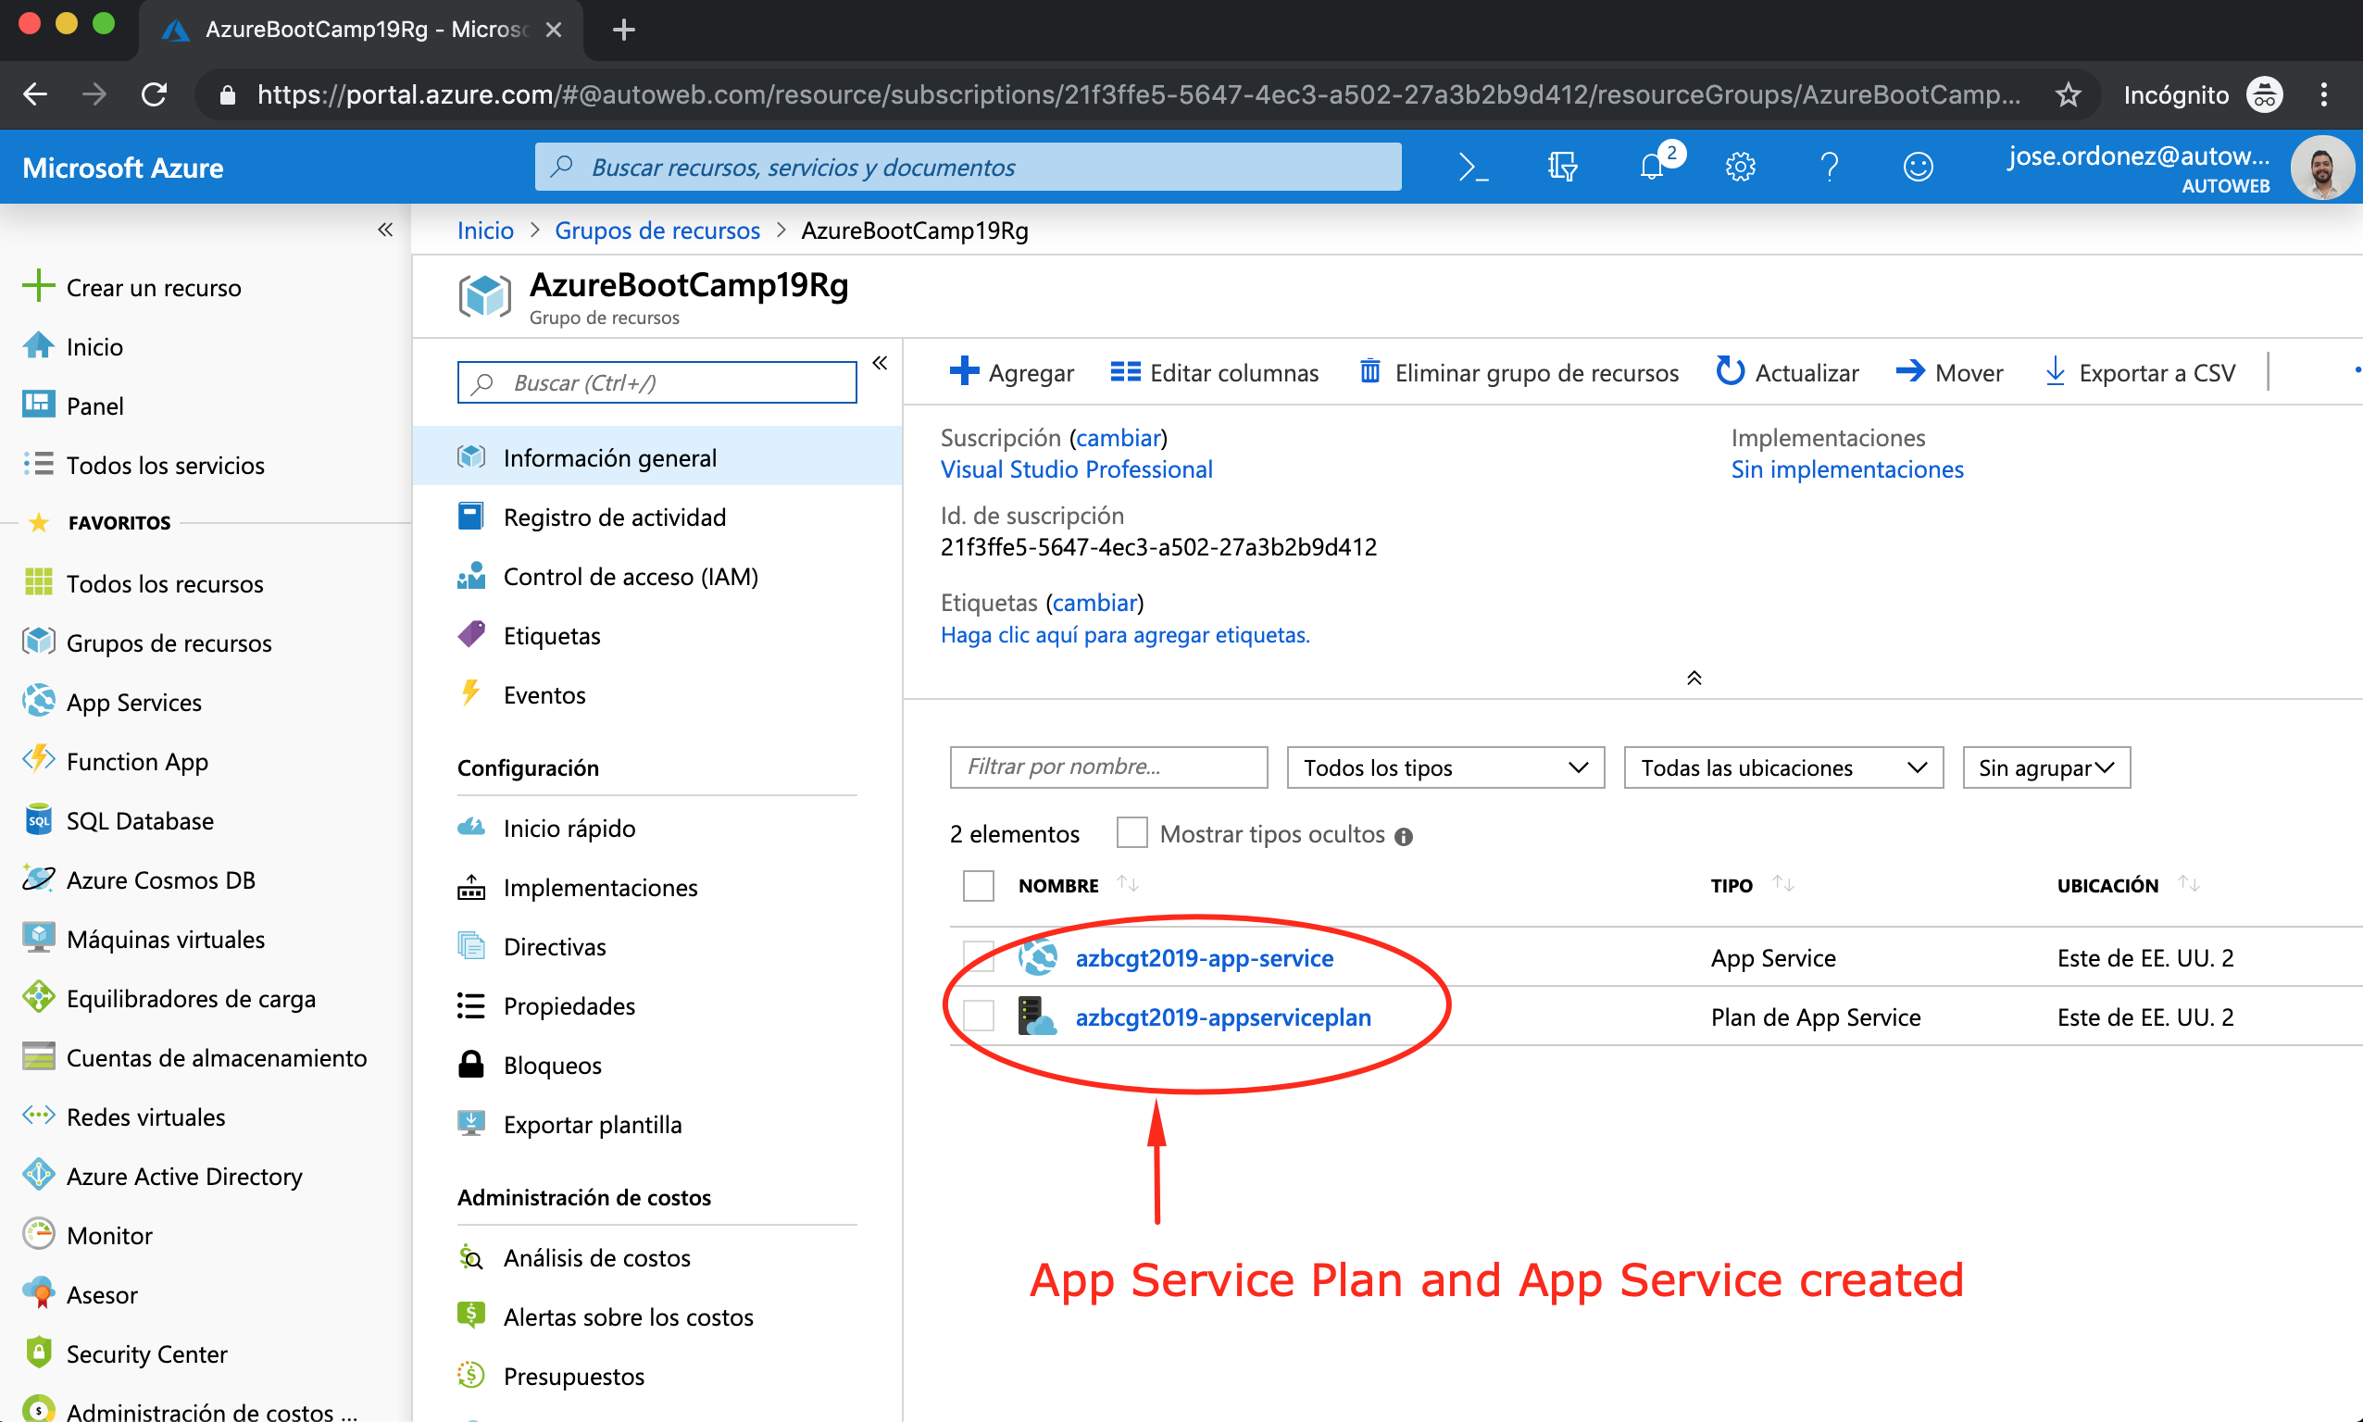The width and height of the screenshot is (2363, 1422).
Task: Click the Actualizar refresh icon
Action: point(1730,372)
